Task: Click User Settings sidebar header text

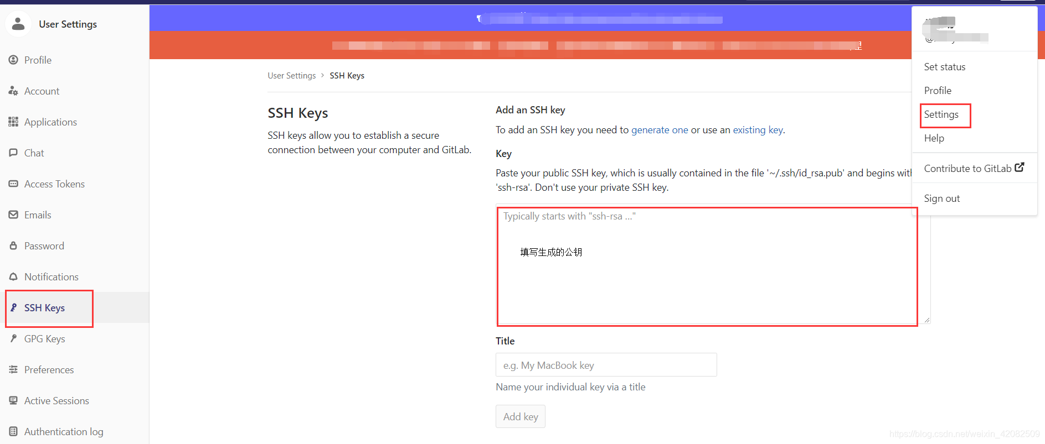Action: tap(68, 24)
